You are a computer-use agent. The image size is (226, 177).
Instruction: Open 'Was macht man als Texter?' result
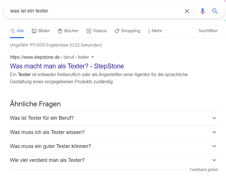click(x=67, y=66)
